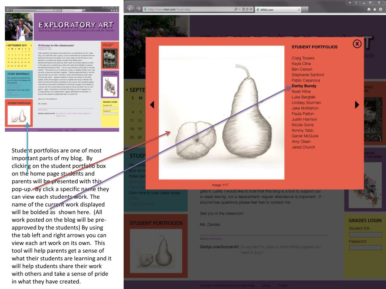Click the pear and fruit drawing in the pop-up

pyautogui.click(x=222, y=113)
